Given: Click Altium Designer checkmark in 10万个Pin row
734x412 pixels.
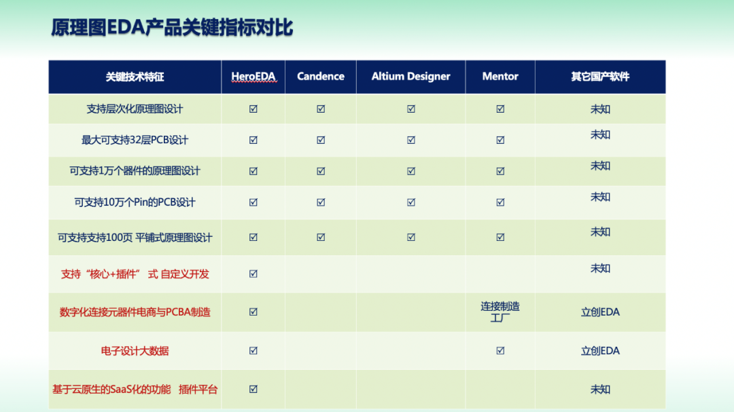Looking at the screenshot, I should [411, 202].
